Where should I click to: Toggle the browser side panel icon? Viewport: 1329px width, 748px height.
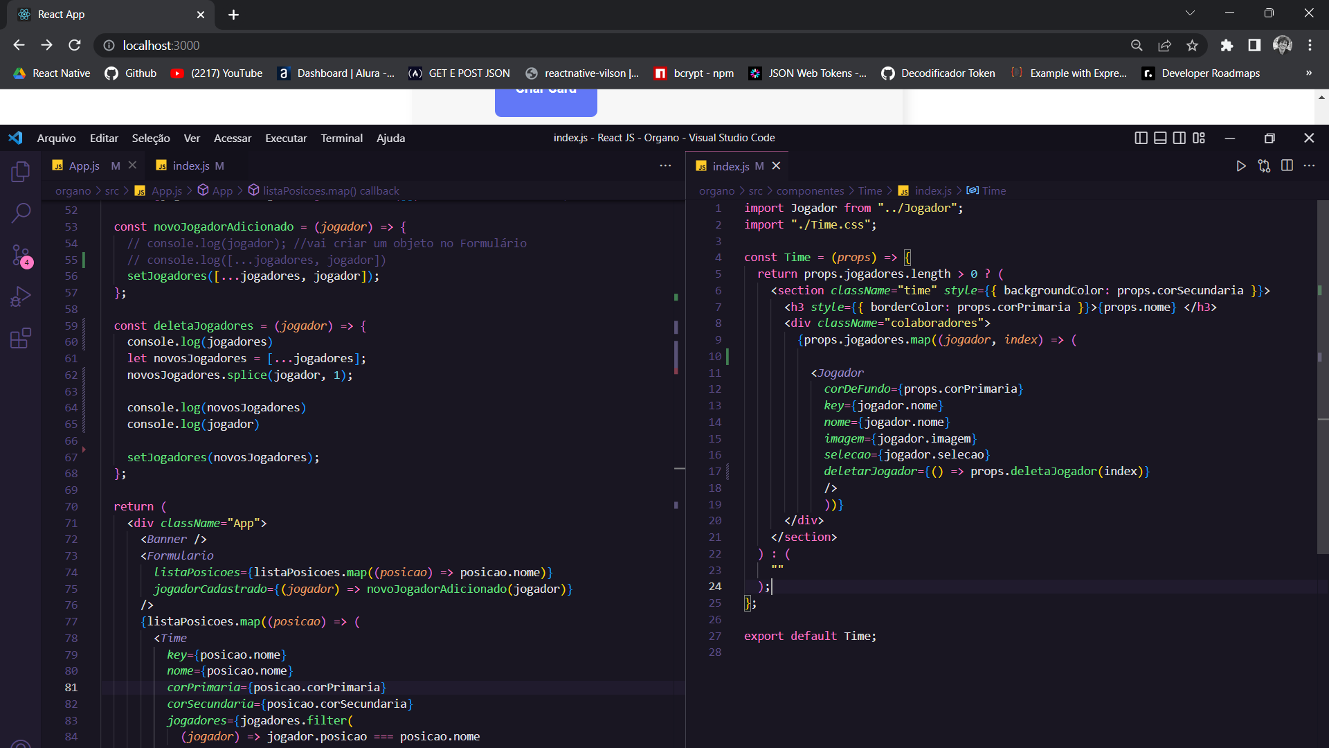point(1254,45)
